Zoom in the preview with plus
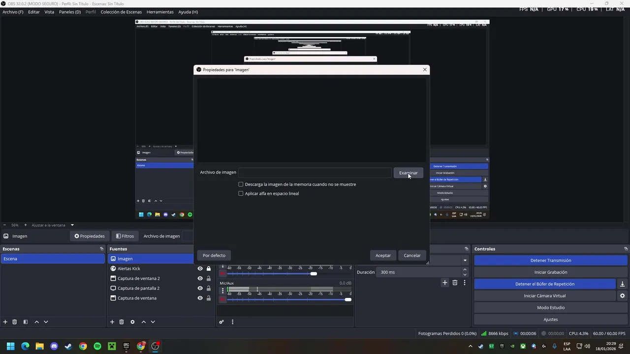This screenshot has width=630, height=354. tap(26, 225)
